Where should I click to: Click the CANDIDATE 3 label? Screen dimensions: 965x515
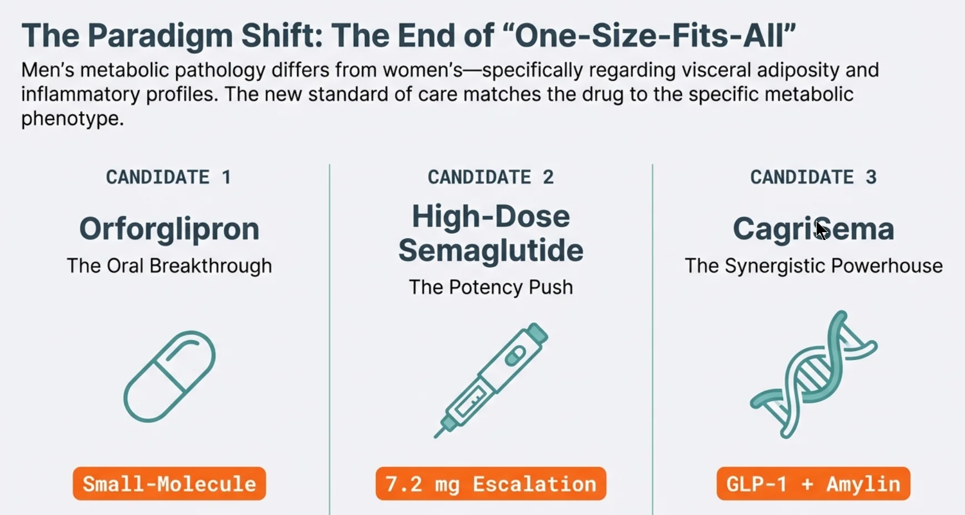(x=813, y=177)
